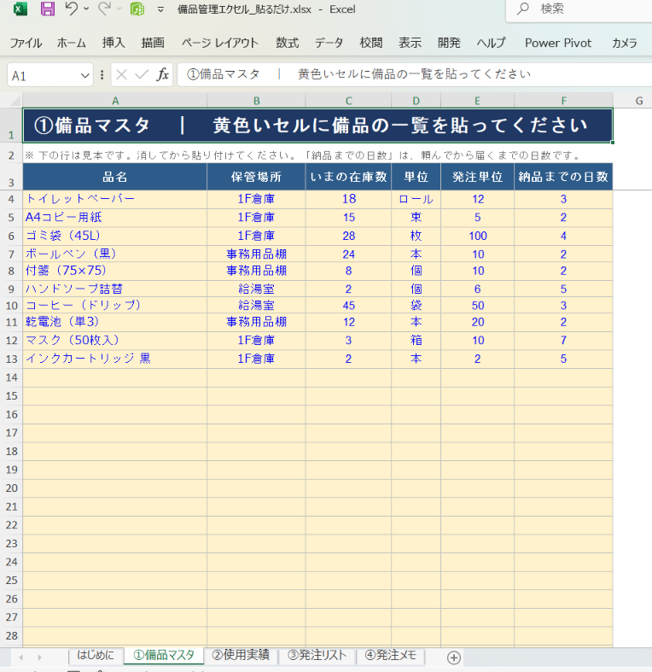The height and width of the screenshot is (672, 652).
Task: Open the undo history dropdown arrow
Action: click(x=86, y=9)
